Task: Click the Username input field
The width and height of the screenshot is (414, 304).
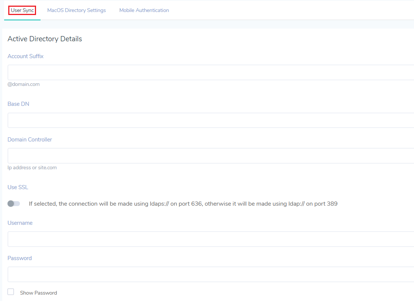Action: [211, 239]
